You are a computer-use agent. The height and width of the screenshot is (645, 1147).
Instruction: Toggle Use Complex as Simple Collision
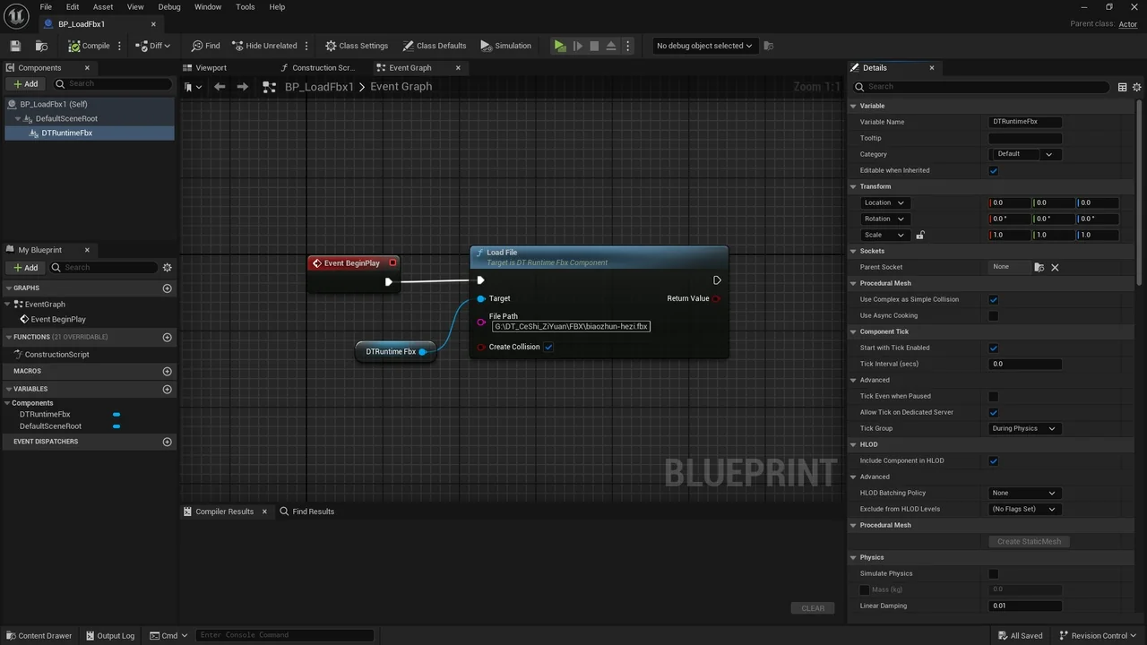[x=993, y=299]
